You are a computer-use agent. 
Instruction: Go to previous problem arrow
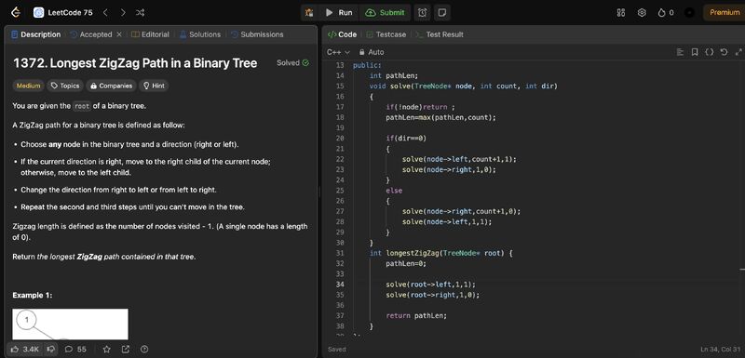coord(105,13)
